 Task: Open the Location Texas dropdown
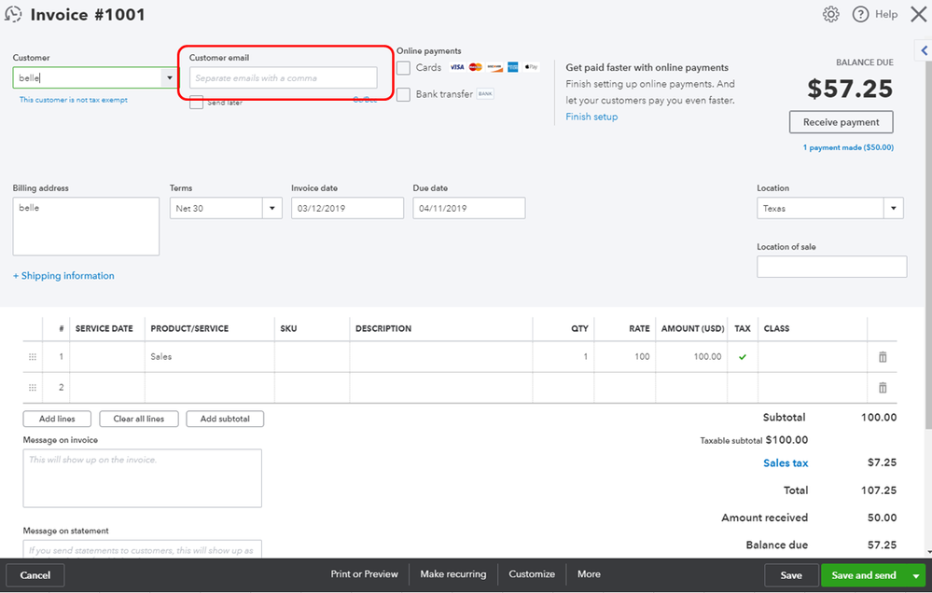[894, 209]
